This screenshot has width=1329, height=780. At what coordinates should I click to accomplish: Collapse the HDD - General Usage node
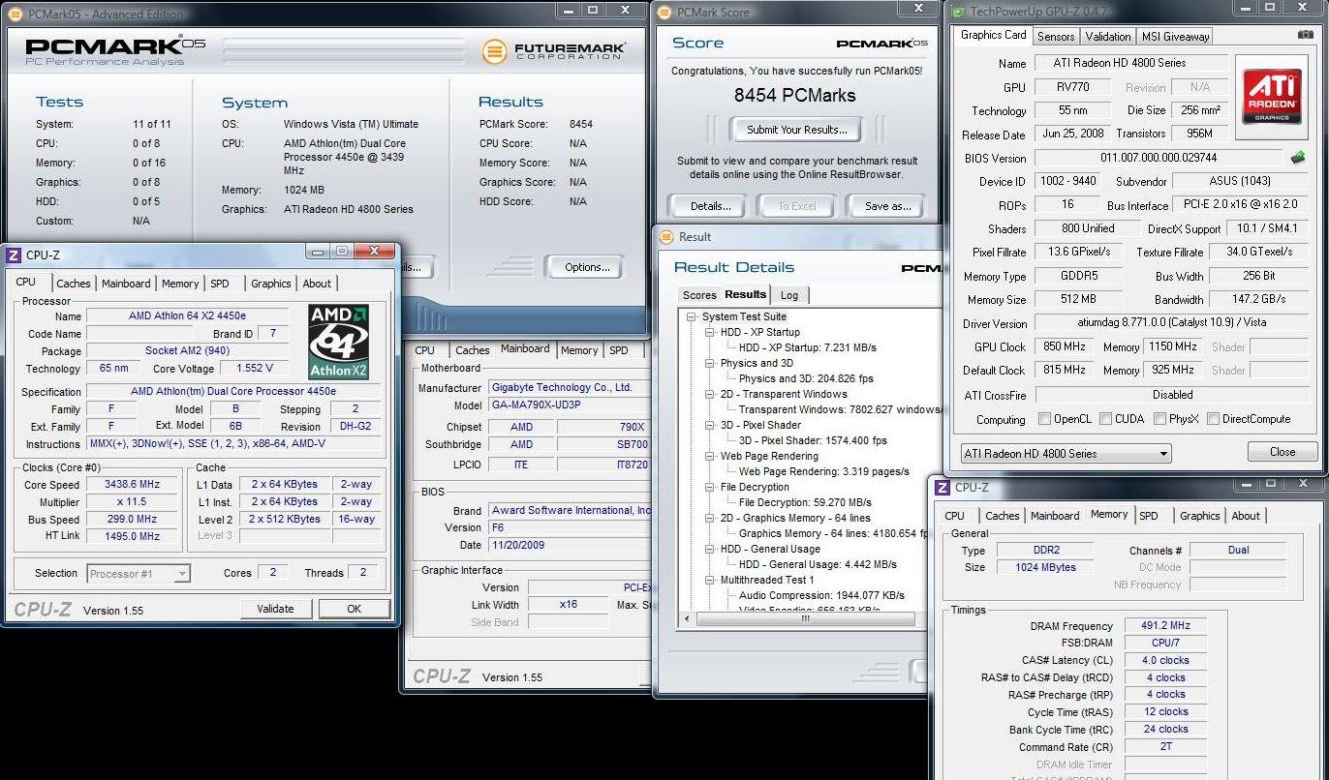coord(709,549)
